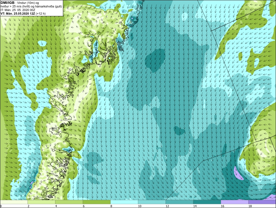The width and height of the screenshot is (276, 208).
Task: Click the legend scale label "2"
Action: tap(28, 206)
